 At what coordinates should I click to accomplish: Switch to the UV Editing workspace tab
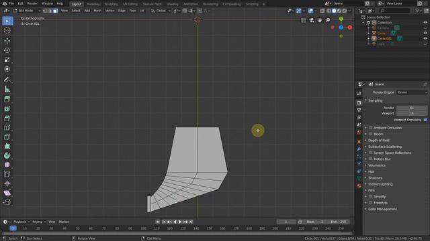[x=130, y=4]
